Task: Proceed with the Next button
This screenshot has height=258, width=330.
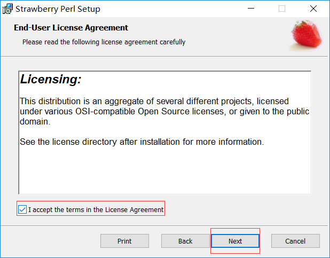Action: pos(235,241)
